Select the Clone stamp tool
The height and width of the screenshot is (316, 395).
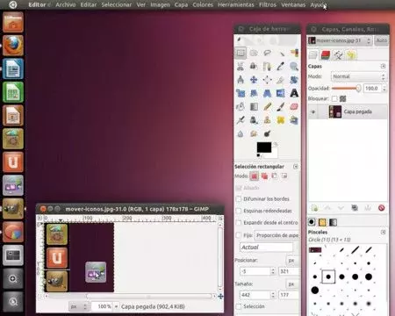point(267,120)
